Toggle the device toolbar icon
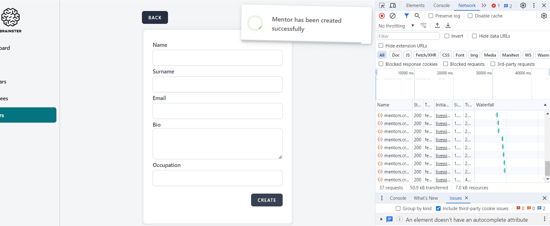The height and width of the screenshot is (226, 550). tap(392, 6)
